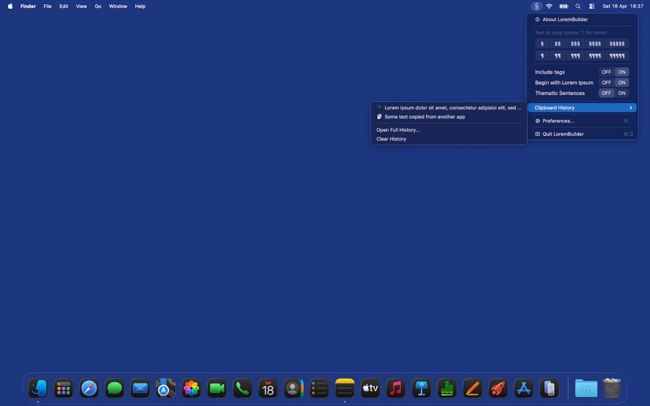Image resolution: width=650 pixels, height=406 pixels.
Task: Copy two ¶¶ paragraphs of text
Action: click(558, 55)
